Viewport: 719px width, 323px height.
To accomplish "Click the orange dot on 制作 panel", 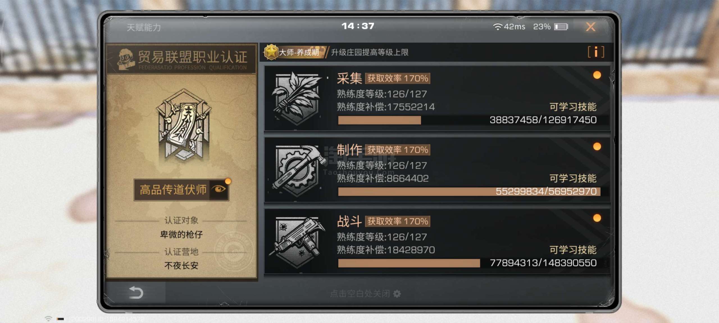I will (597, 146).
